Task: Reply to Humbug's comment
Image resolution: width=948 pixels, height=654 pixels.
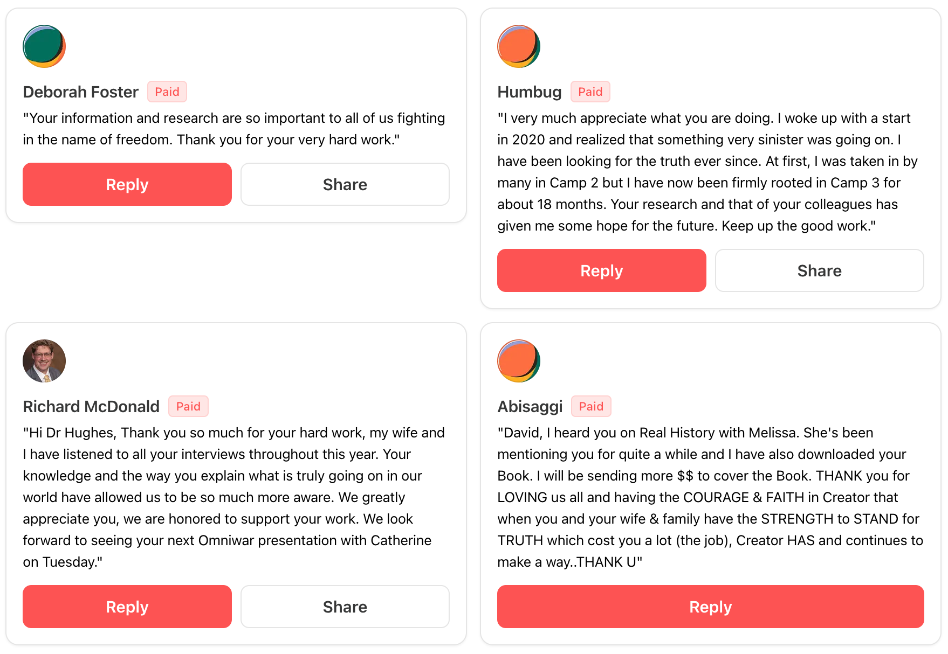Action: click(x=602, y=270)
